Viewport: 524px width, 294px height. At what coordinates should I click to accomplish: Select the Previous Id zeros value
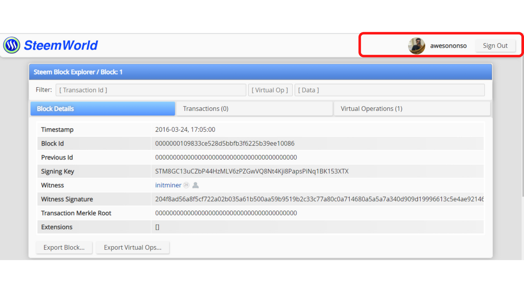pyautogui.click(x=226, y=157)
